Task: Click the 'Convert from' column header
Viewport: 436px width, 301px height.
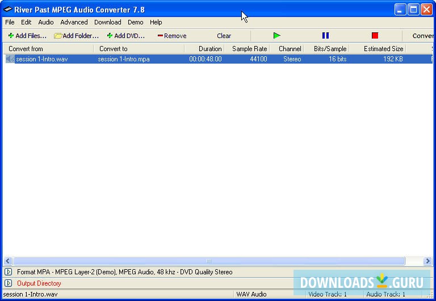Action: coord(48,49)
